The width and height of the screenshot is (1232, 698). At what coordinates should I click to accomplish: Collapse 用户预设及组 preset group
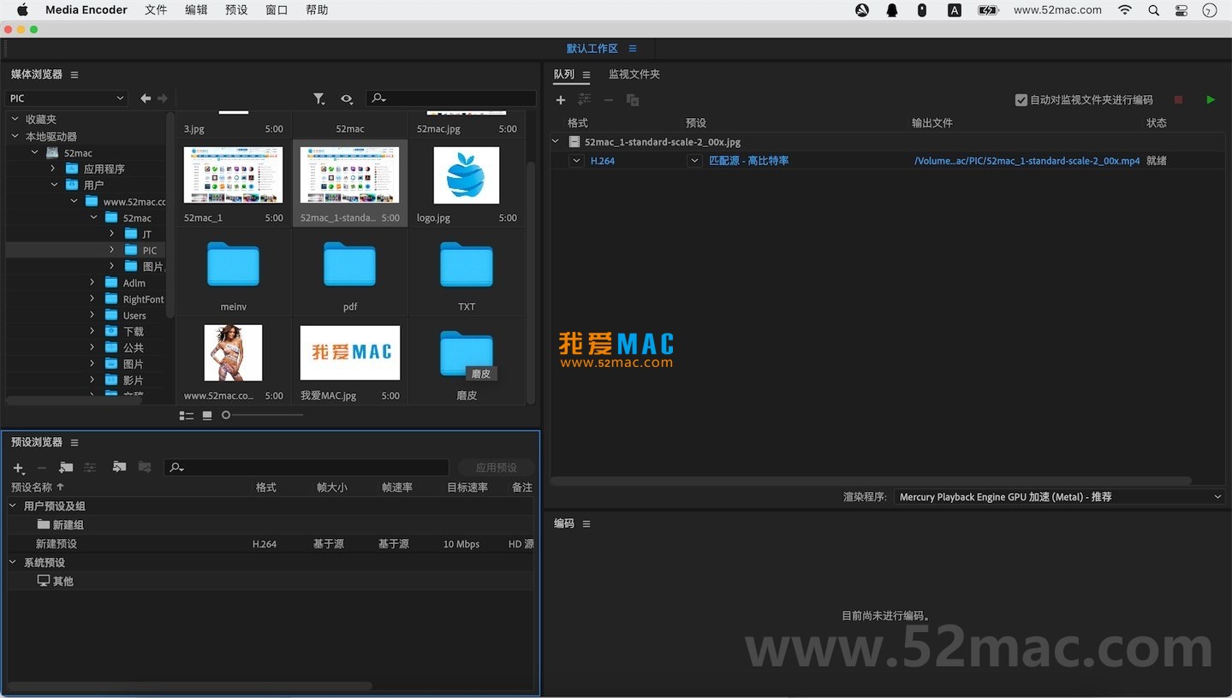[13, 506]
